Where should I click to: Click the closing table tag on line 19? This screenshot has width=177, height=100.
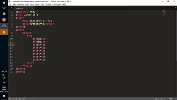pyautogui.click(x=27, y=66)
